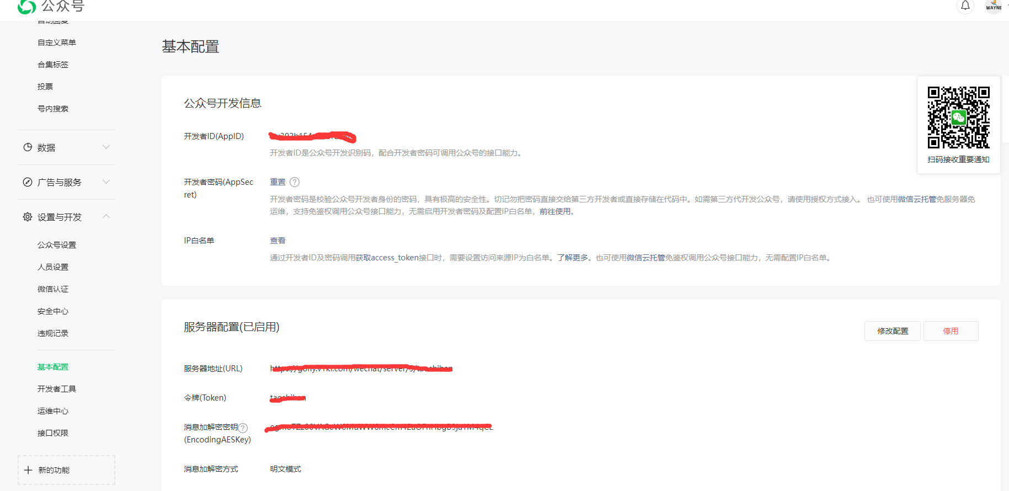The height and width of the screenshot is (491, 1009).
Task: Open the WAYNE account avatar
Action: pos(994,6)
